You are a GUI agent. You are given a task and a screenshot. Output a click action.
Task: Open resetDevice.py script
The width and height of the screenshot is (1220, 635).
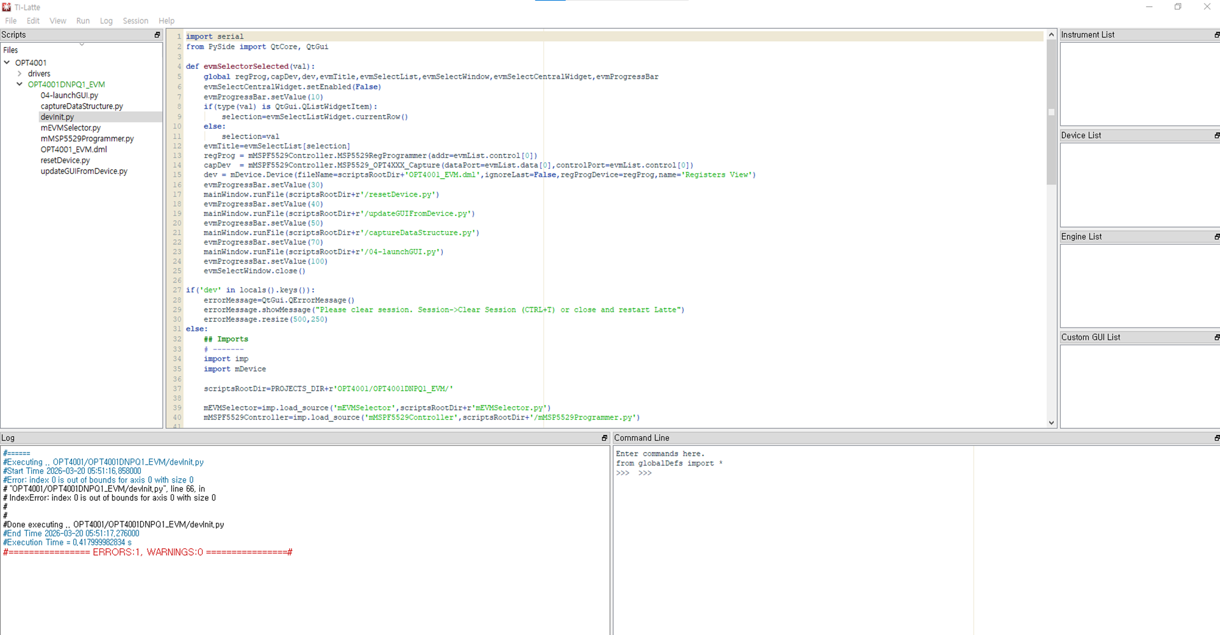(x=65, y=160)
